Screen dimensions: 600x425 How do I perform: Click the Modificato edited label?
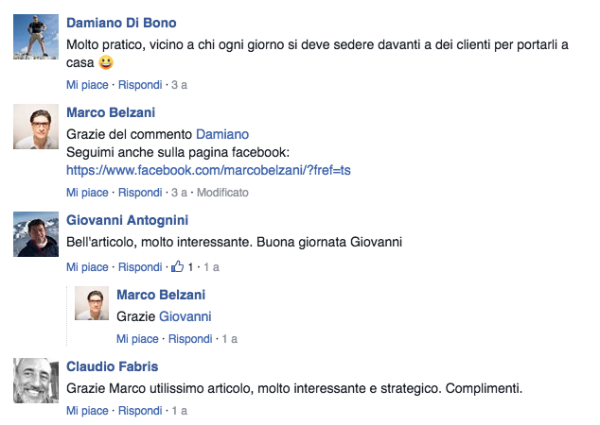[x=222, y=193]
